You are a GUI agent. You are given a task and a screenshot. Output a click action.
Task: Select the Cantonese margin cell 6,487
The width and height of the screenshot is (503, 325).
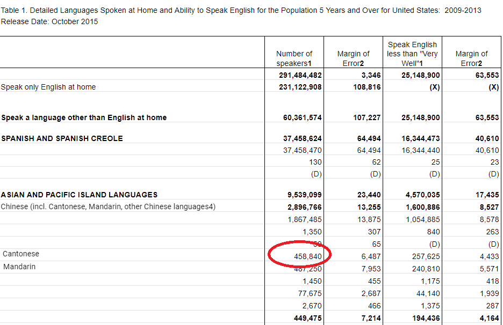click(371, 256)
